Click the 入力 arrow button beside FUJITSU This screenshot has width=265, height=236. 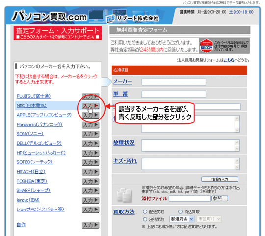pos(90,96)
